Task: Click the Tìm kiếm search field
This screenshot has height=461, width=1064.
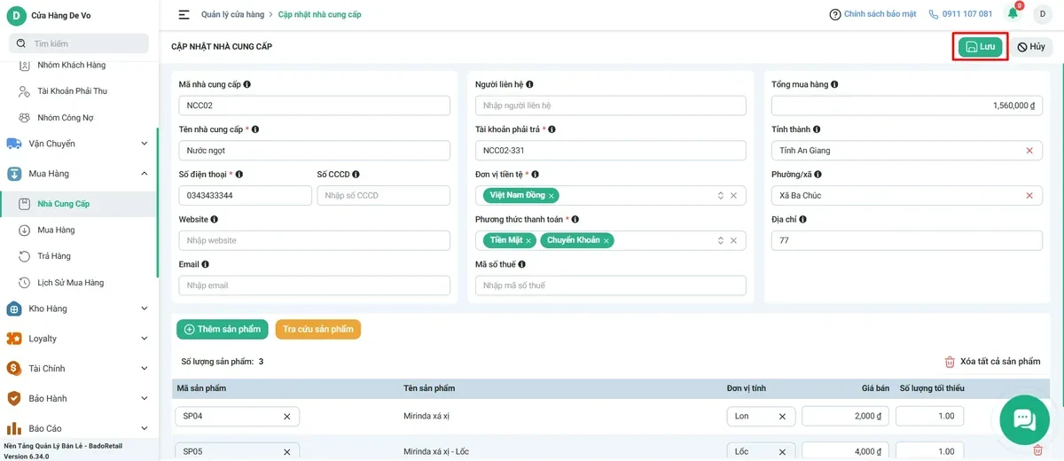Action: point(79,43)
